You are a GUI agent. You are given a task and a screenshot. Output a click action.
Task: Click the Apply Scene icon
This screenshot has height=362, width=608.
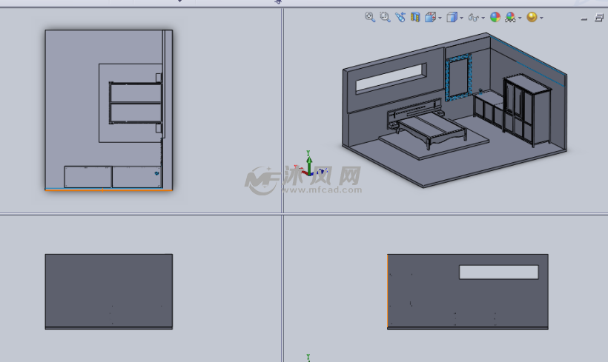coord(510,17)
